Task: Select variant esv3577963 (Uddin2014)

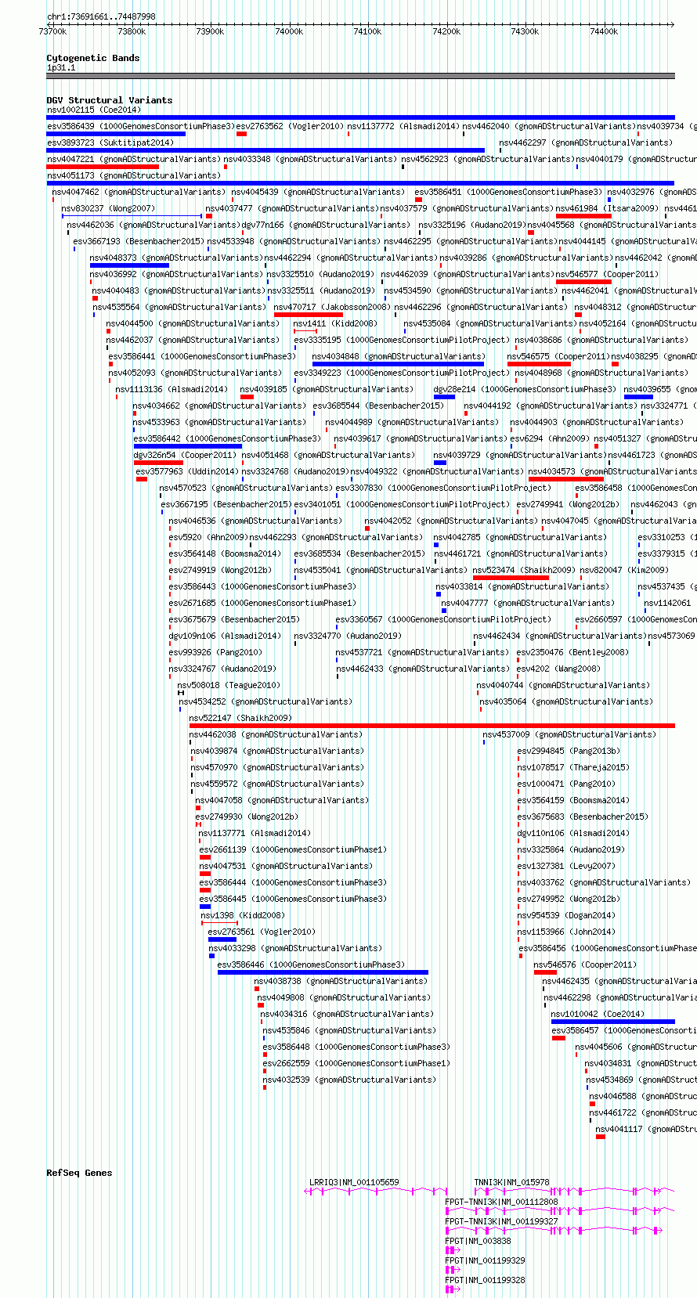Action: point(186,471)
